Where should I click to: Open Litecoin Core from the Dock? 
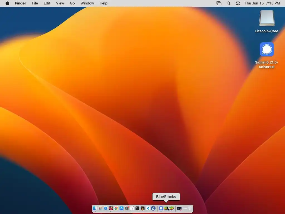(153, 208)
